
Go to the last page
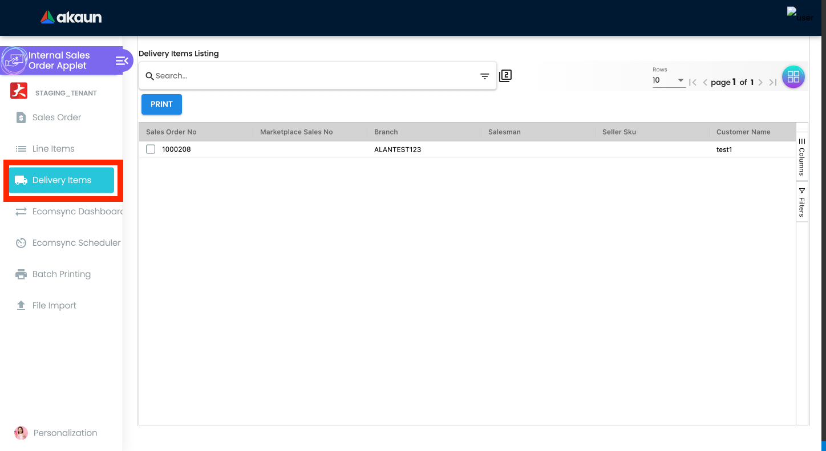pyautogui.click(x=772, y=82)
